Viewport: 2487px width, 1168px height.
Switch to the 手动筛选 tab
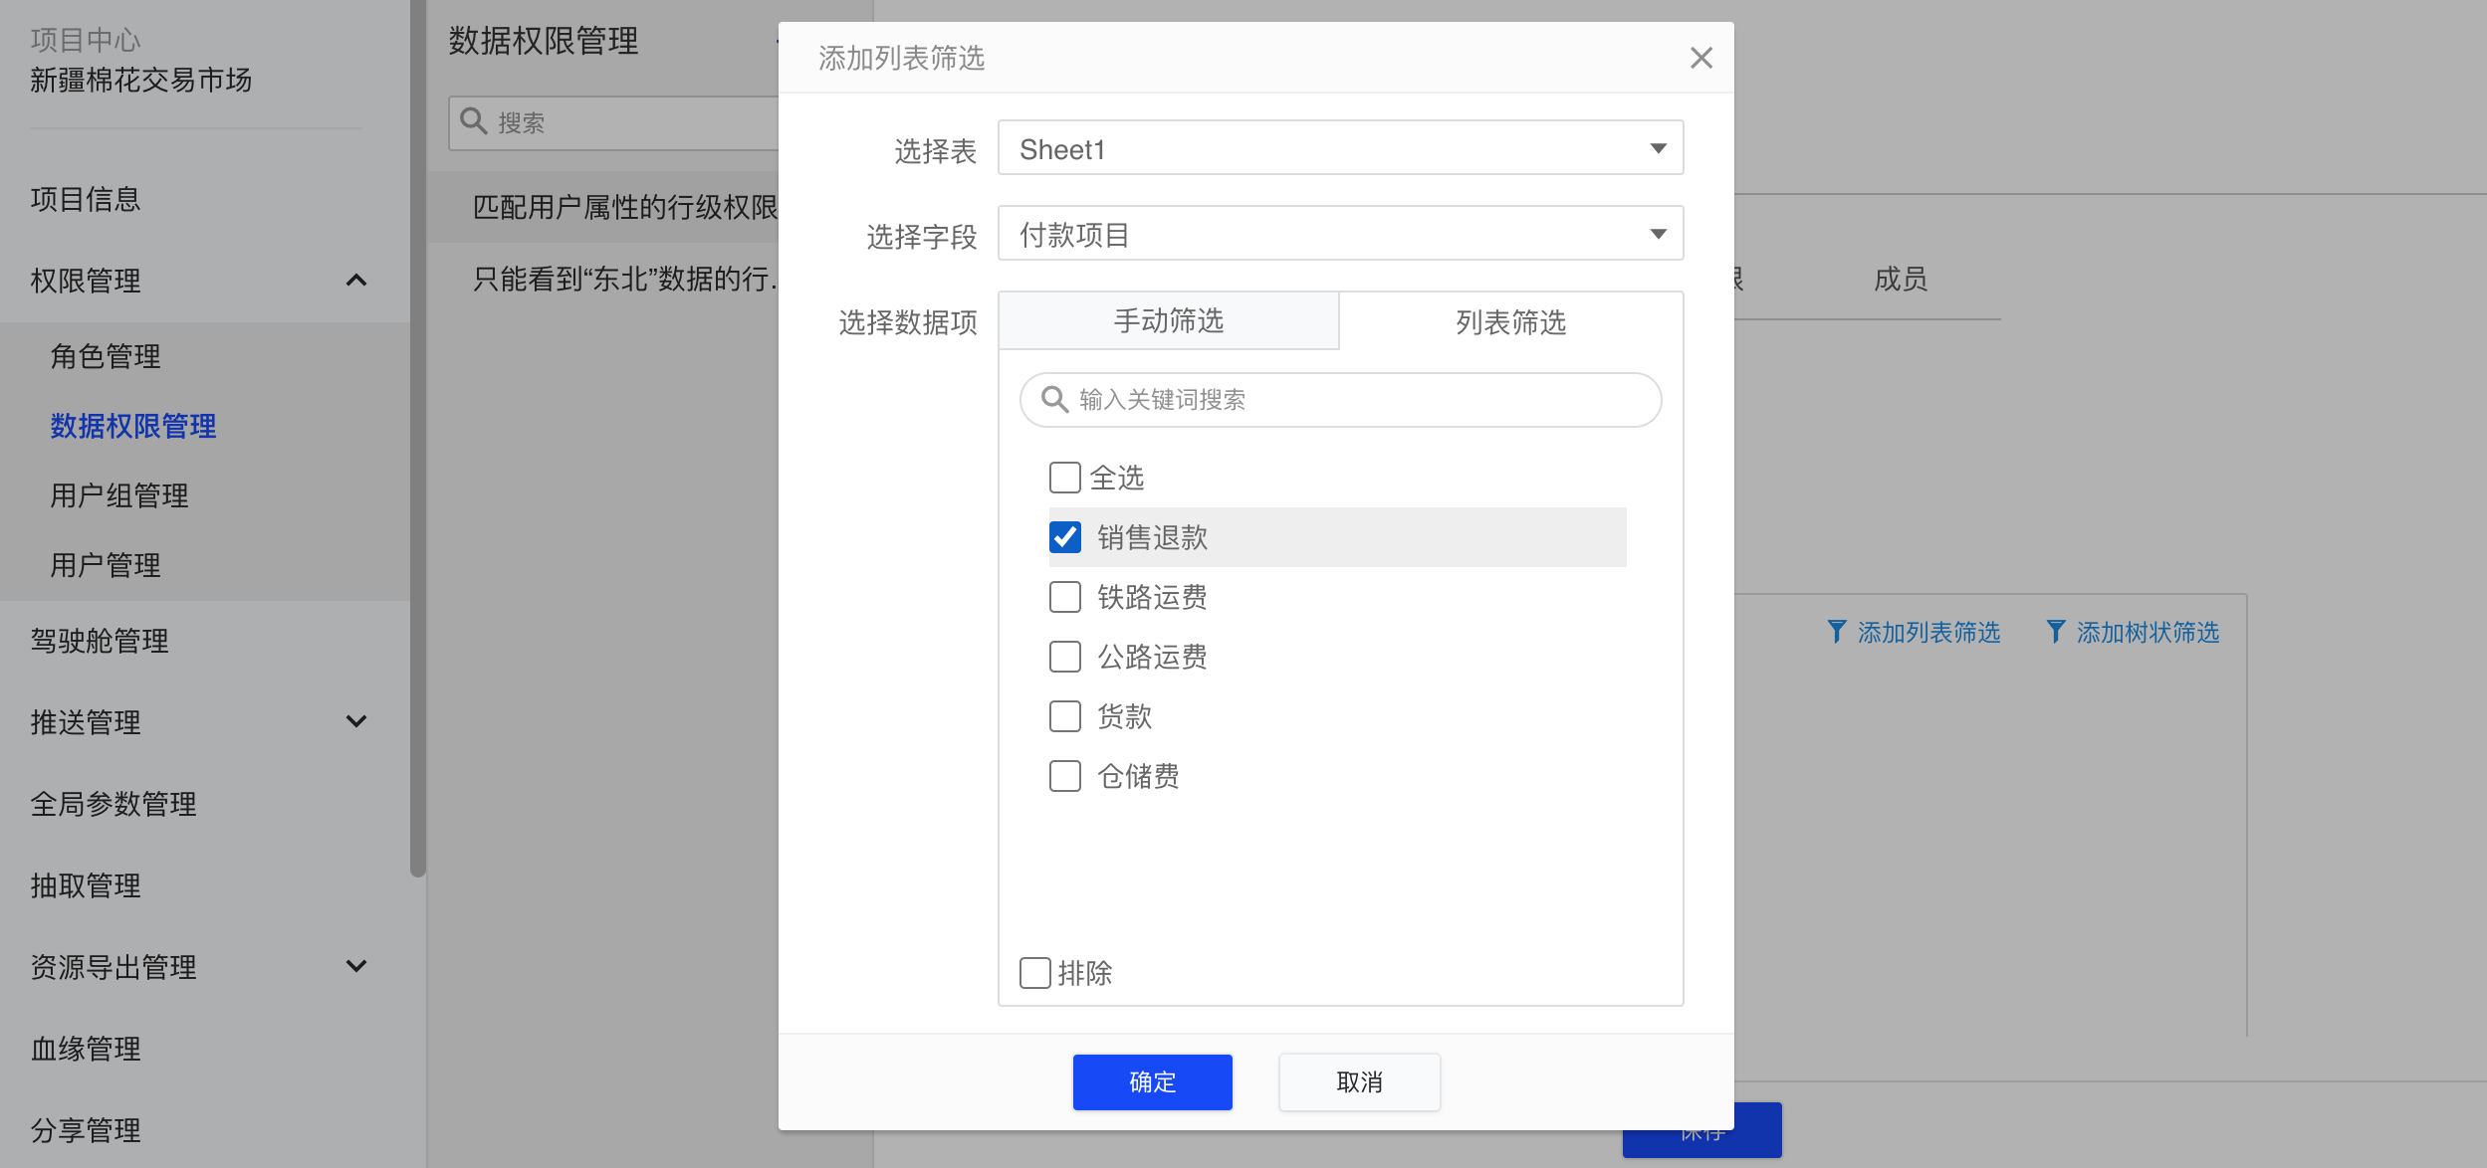pyautogui.click(x=1169, y=320)
